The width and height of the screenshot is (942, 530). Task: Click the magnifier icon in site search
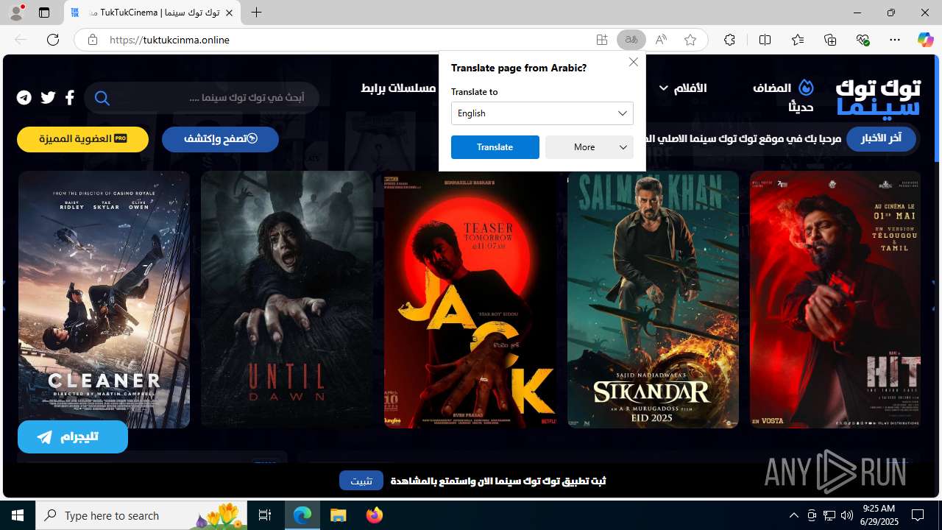point(102,98)
